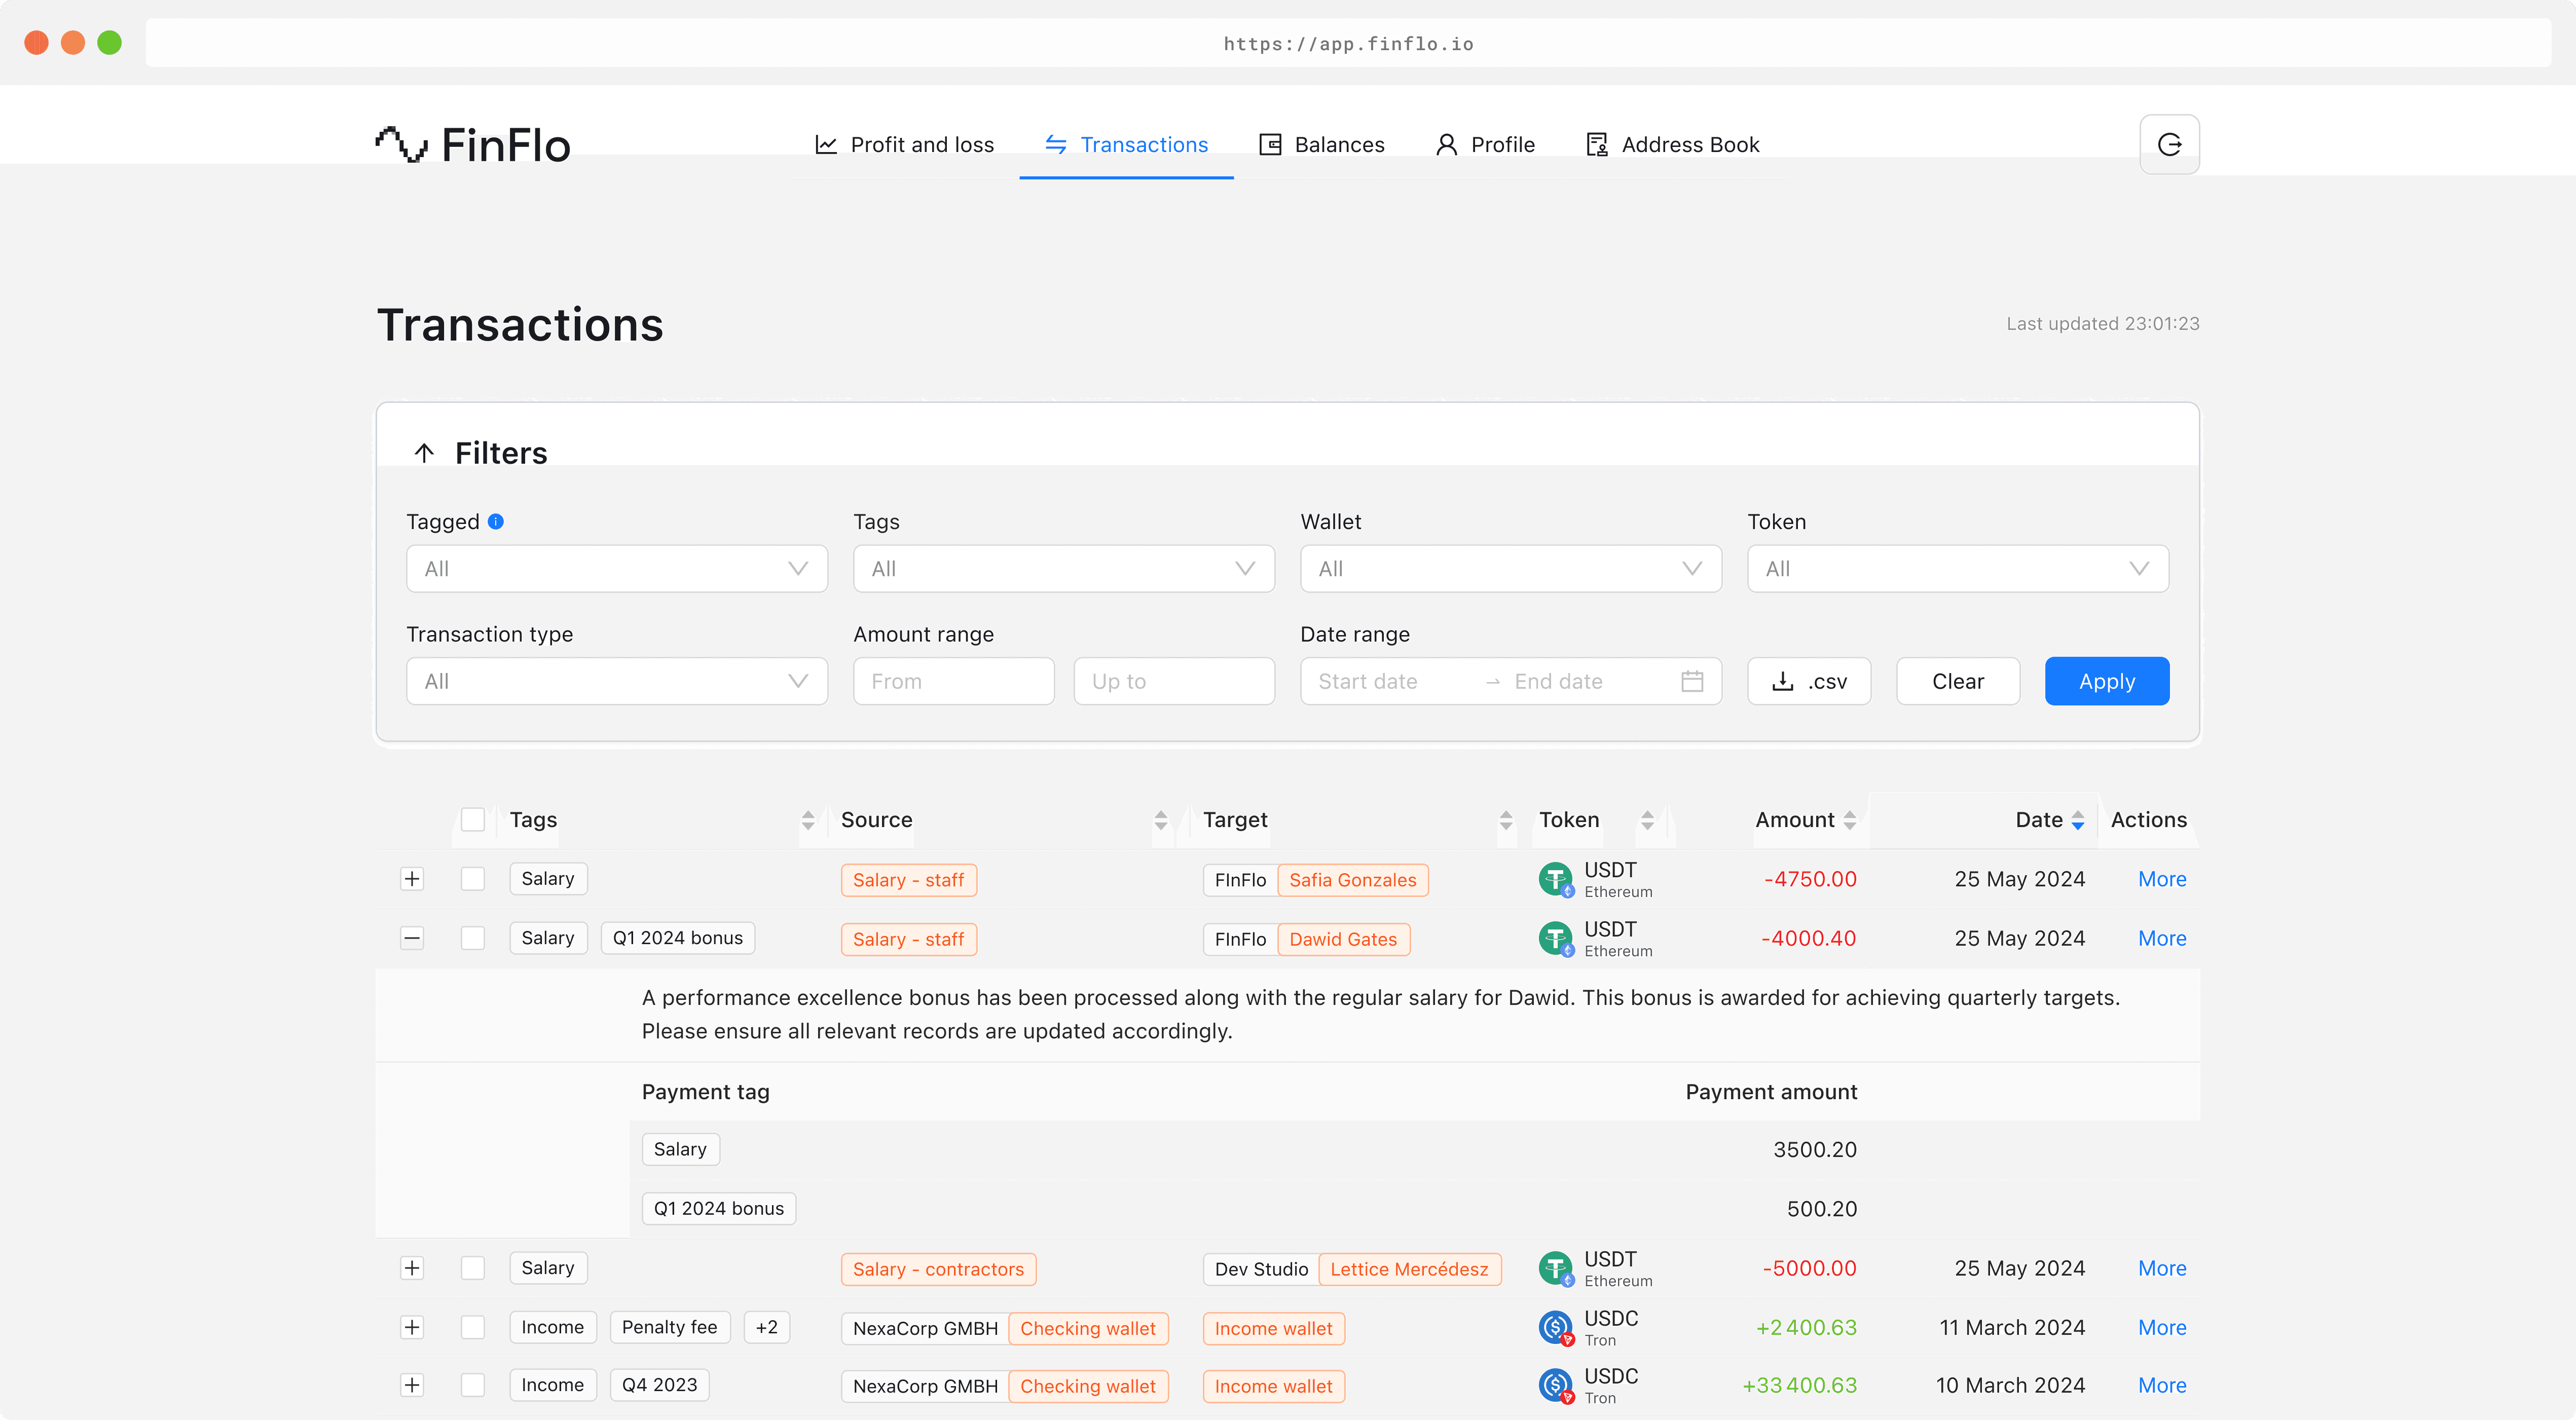Viewport: 2576px width, 1420px height.
Task: Click USDC token icon in 11 March 2024 row
Action: pos(1556,1327)
